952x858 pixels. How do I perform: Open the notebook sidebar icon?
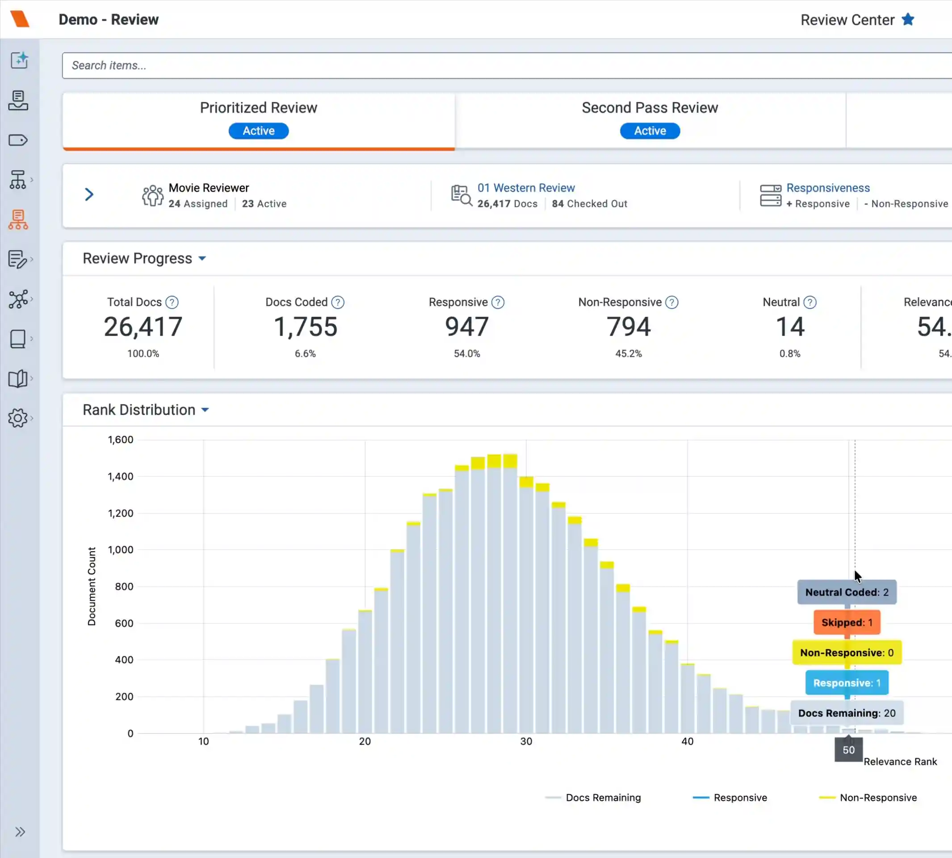click(18, 339)
